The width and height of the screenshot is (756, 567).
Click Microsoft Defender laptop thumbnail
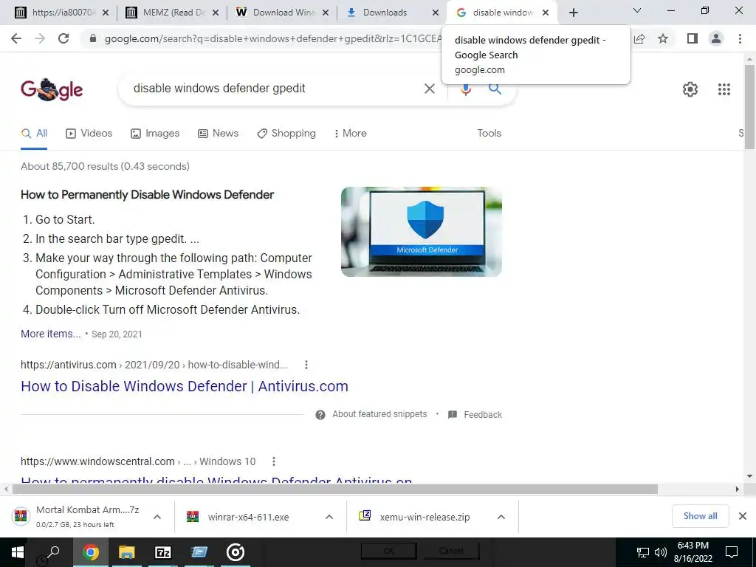coord(422,232)
